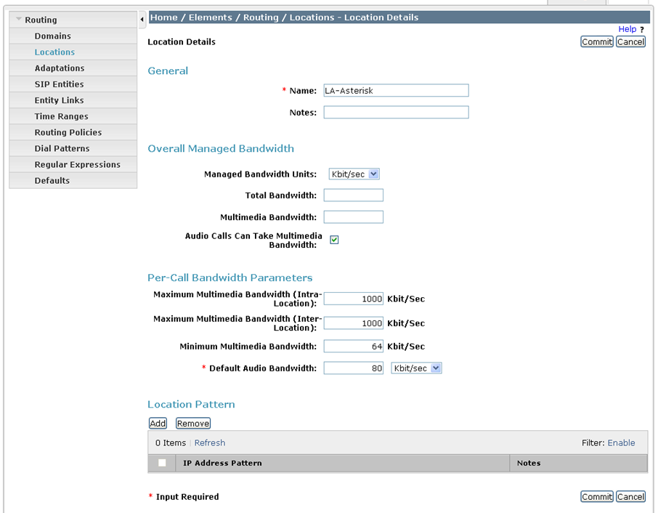Screen dimensions: 658x513
Task: Uncheck Audio Calls Can Take Multimedia Bandwidth
Action: coord(334,240)
